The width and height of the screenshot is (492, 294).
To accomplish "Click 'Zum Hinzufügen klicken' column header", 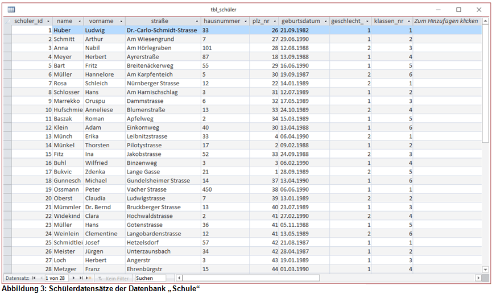I will (446, 21).
